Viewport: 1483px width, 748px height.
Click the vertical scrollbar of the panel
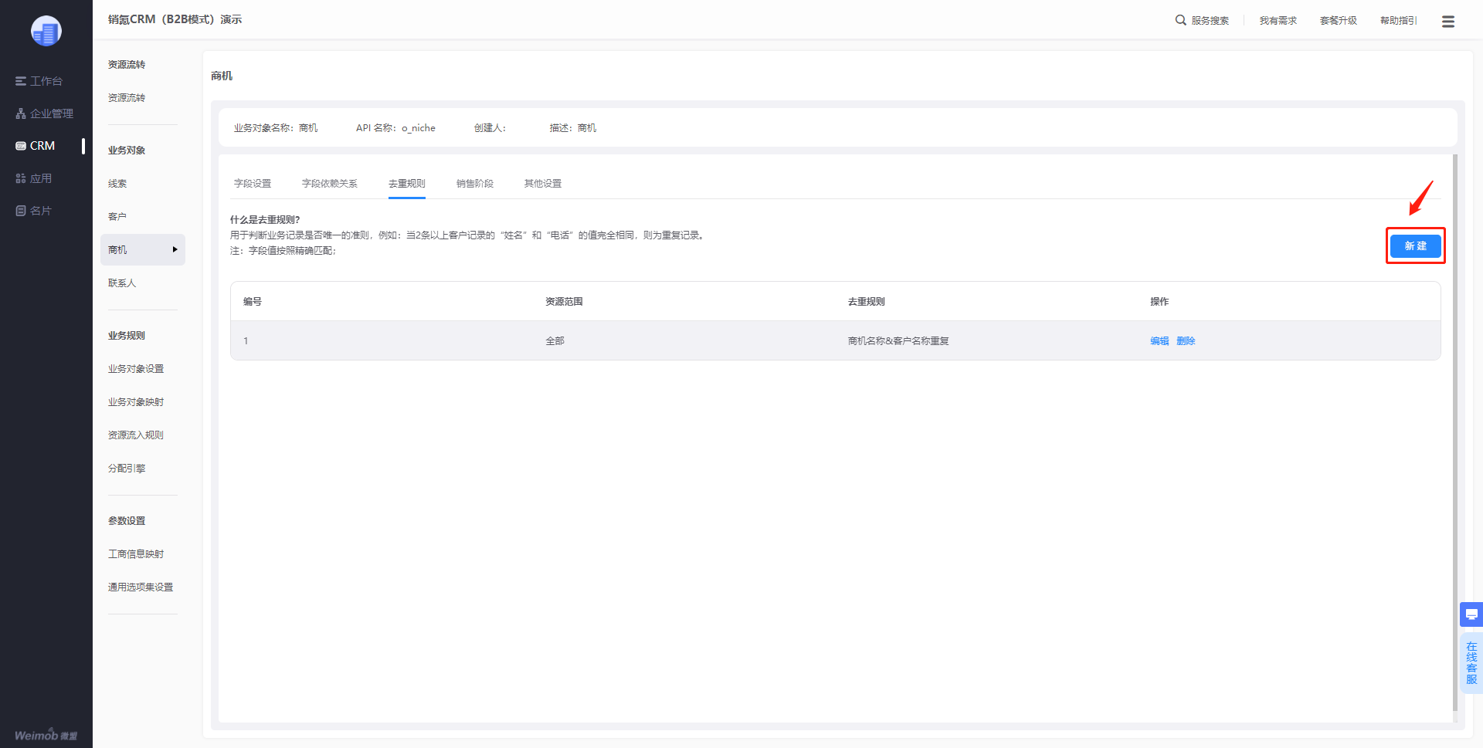(x=1455, y=432)
